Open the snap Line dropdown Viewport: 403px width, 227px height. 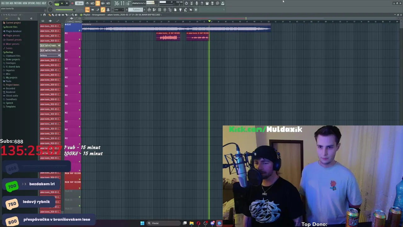[x=119, y=10]
